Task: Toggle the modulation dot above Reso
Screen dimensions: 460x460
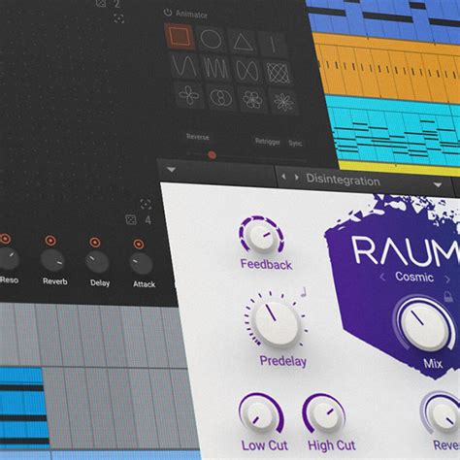Action: (5, 239)
